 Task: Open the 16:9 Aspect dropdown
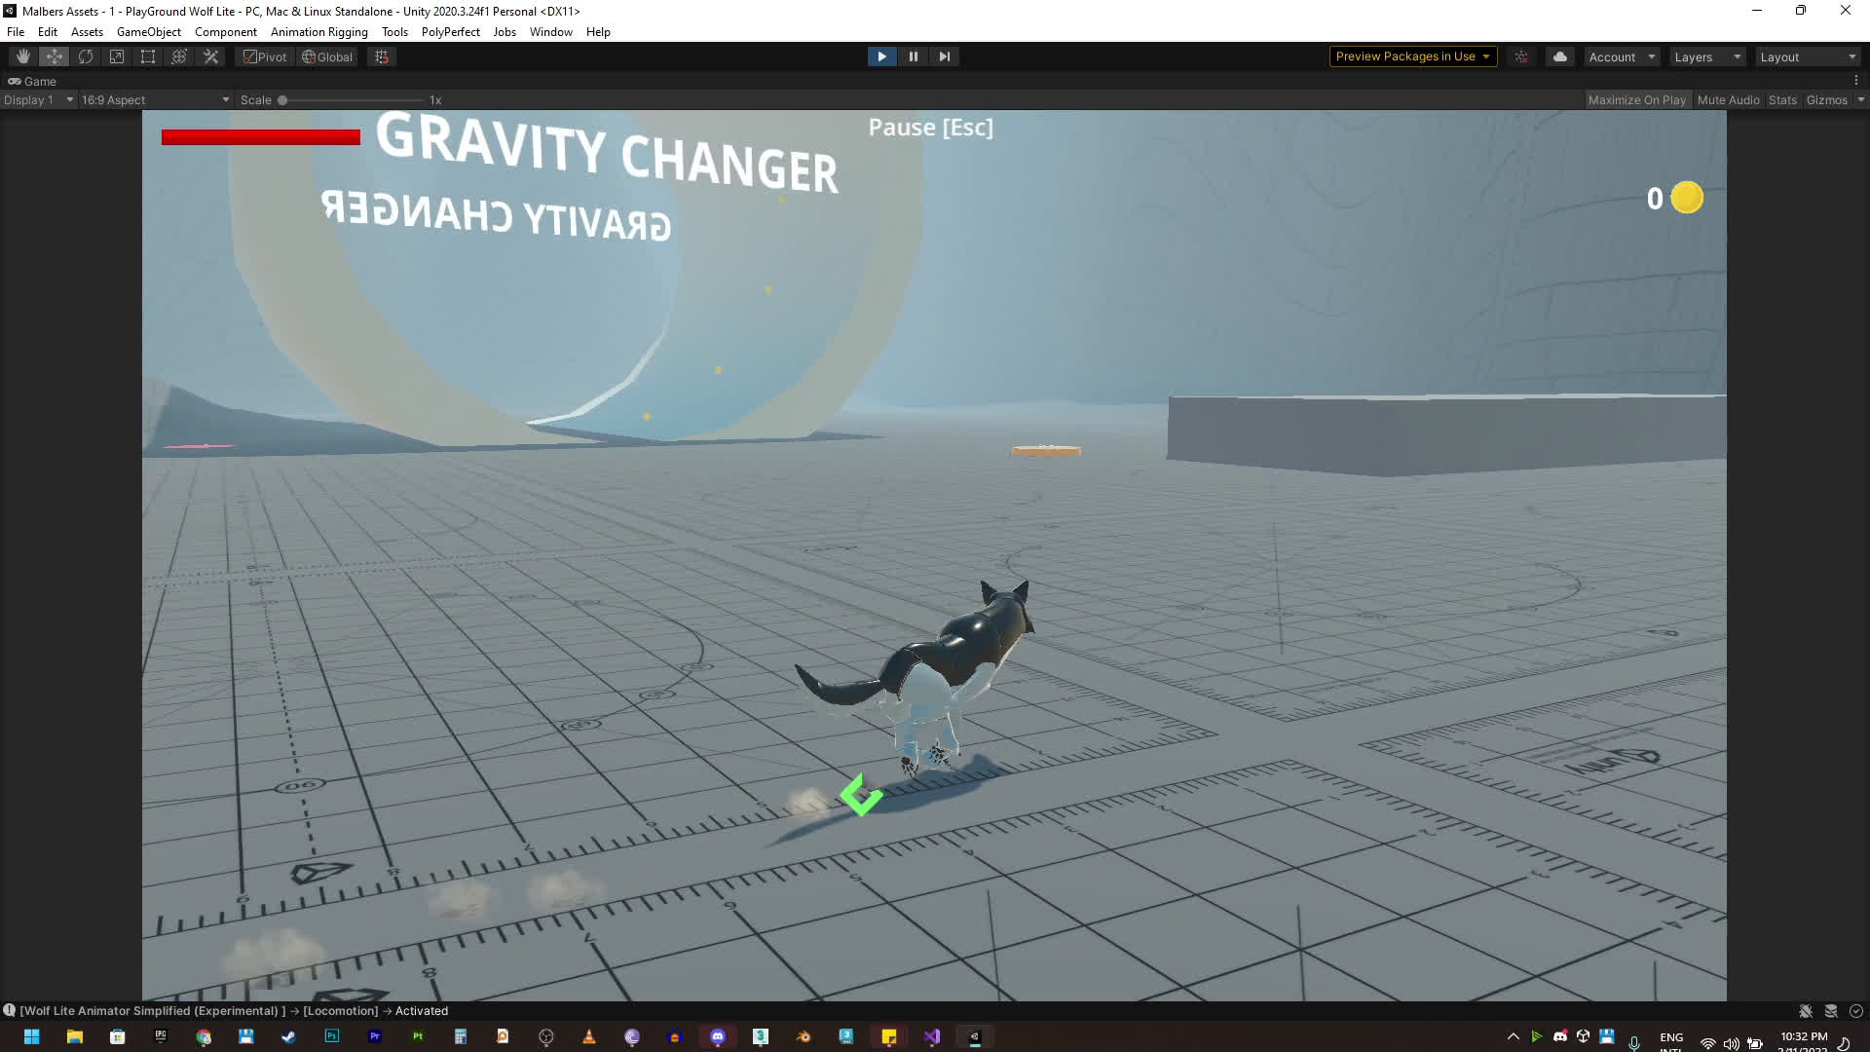pyautogui.click(x=154, y=99)
